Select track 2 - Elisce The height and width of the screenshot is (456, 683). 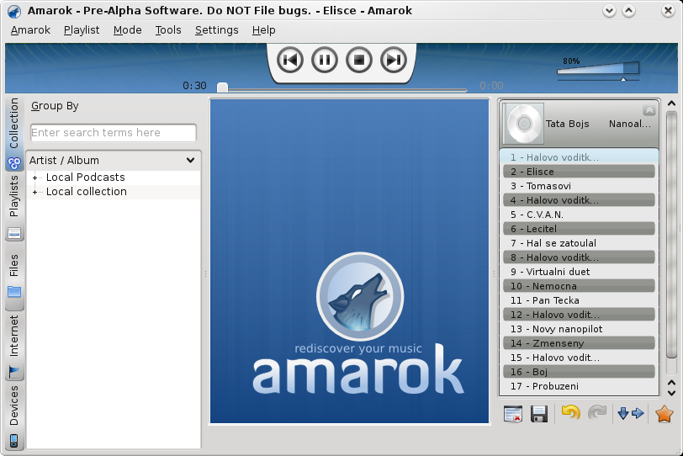(x=579, y=172)
